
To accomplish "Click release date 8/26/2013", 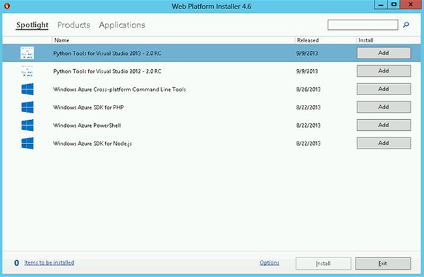I will coord(309,89).
